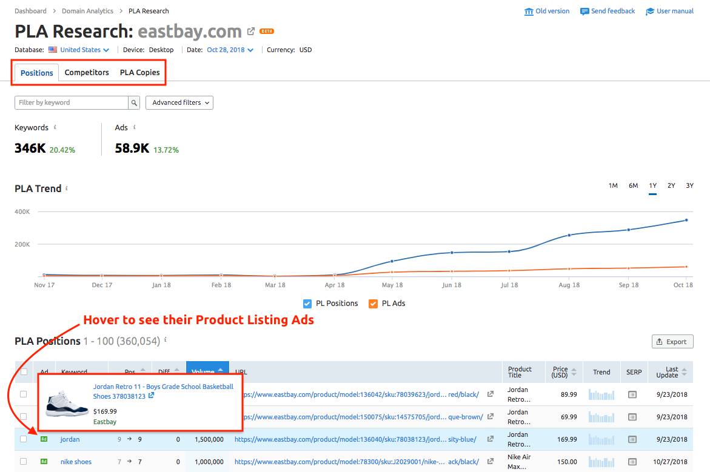
Task: Open United States database dropdown
Action: (84, 50)
